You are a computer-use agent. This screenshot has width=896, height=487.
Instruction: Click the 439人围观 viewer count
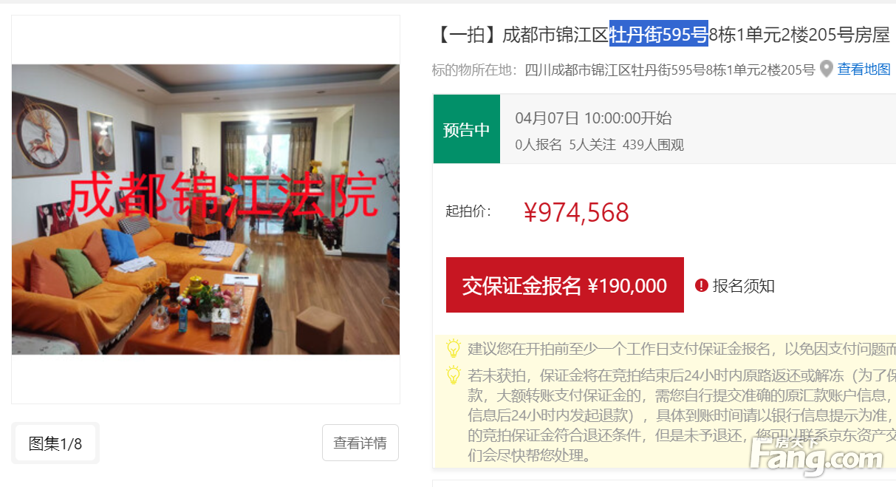tap(653, 145)
